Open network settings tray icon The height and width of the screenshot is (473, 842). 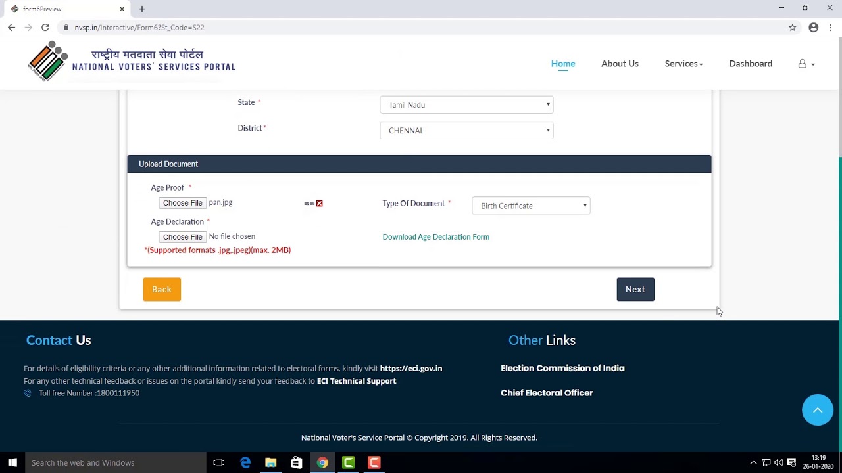click(x=766, y=462)
